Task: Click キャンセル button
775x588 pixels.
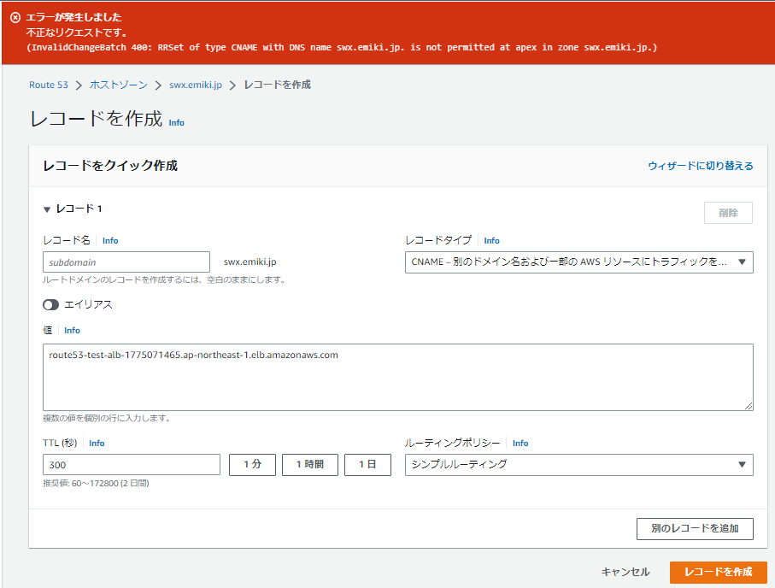Action: tap(625, 572)
